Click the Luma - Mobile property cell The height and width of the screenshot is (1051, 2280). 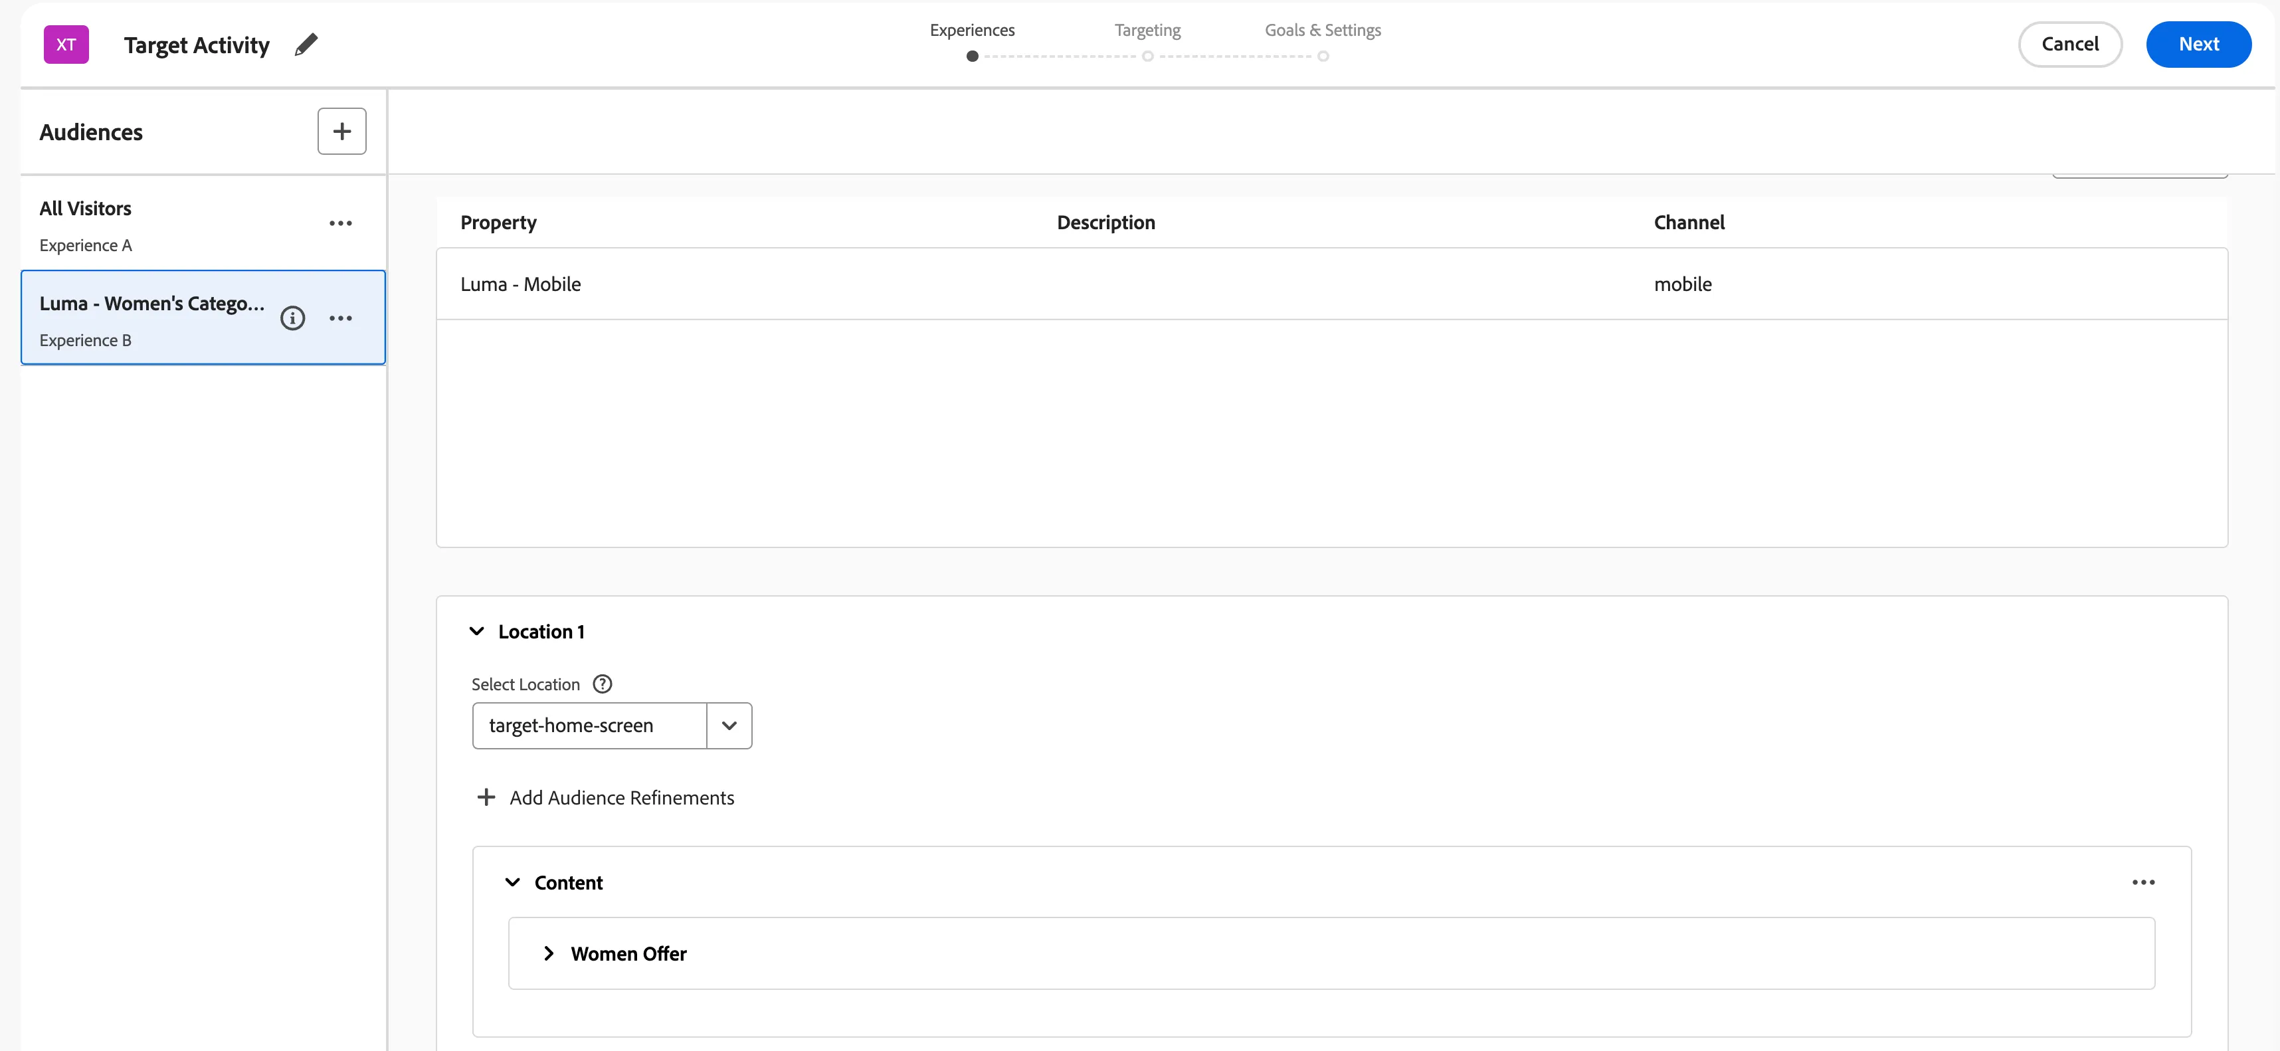point(520,284)
